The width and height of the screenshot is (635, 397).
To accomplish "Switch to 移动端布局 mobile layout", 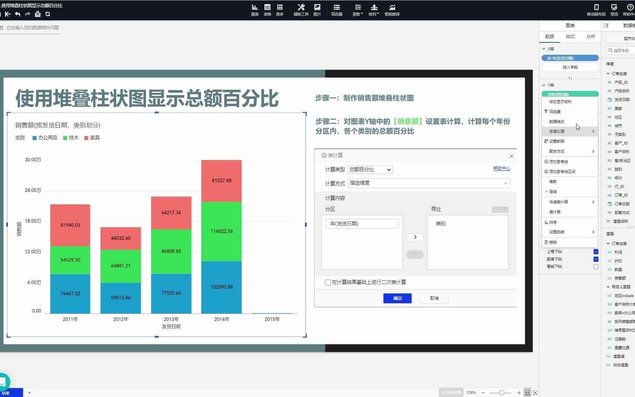I will point(596,10).
